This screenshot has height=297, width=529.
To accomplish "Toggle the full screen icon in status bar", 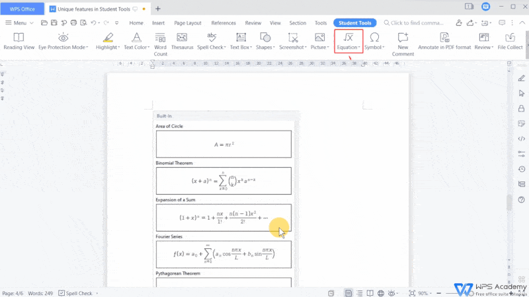I will point(412,293).
